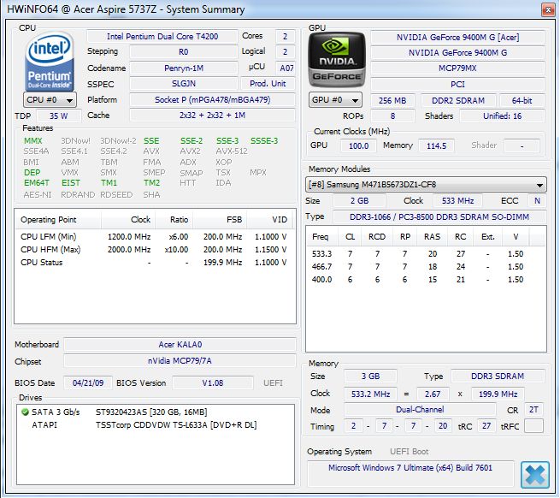Click the total memory size 3 GB field

tap(370, 376)
